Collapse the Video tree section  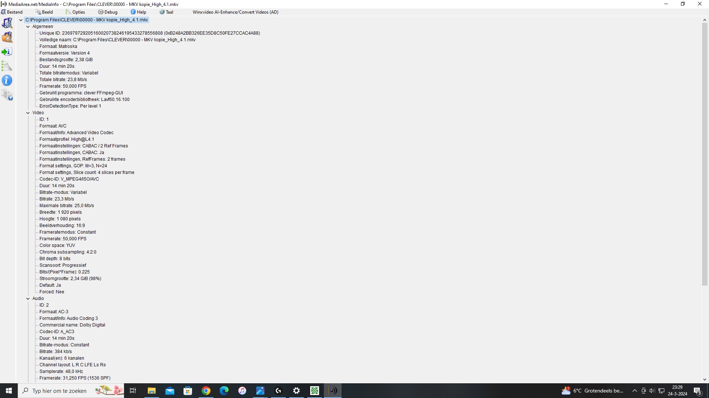(x=28, y=113)
